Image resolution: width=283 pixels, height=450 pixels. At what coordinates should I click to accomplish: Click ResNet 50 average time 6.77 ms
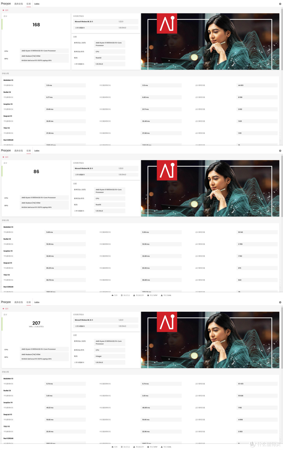coord(65,97)
